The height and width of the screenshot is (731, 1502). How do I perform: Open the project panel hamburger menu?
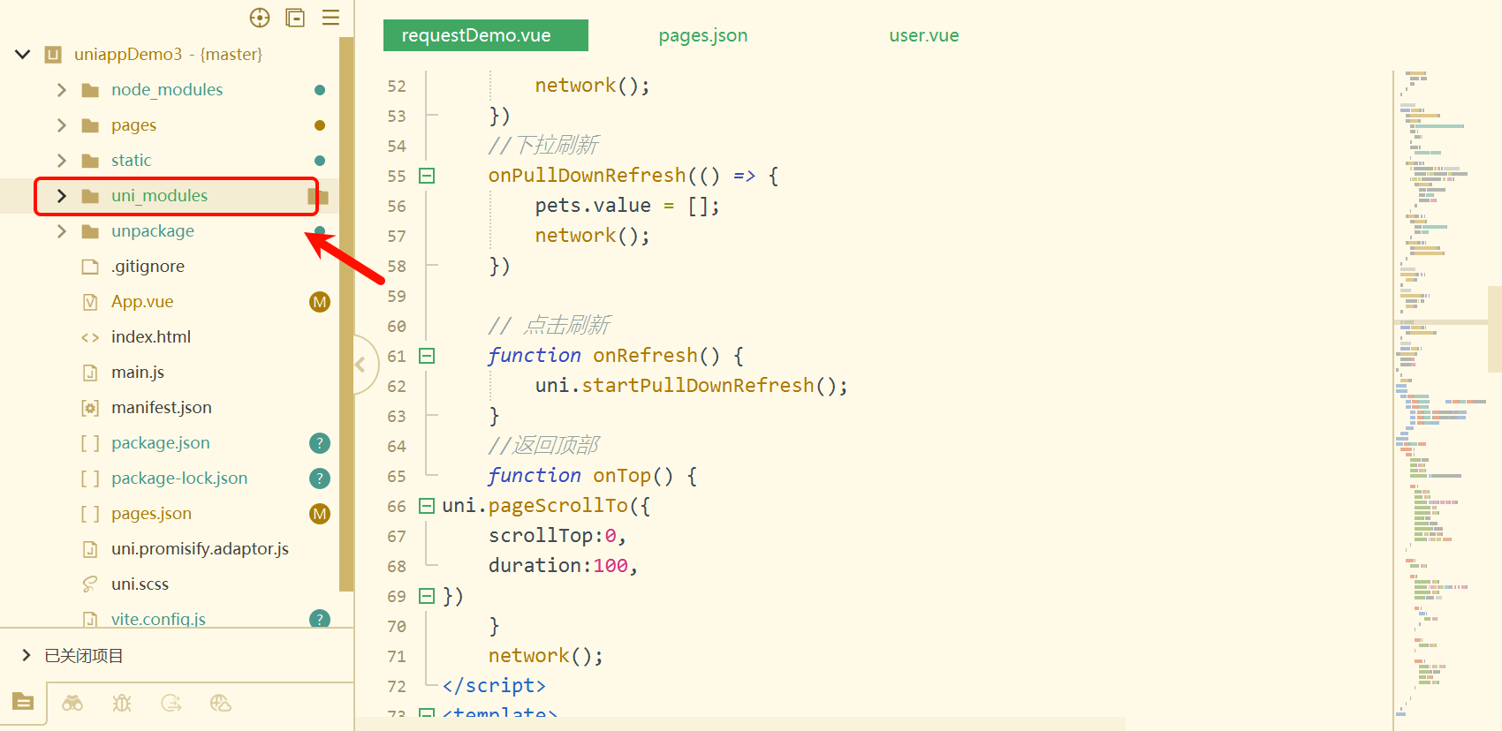[330, 18]
